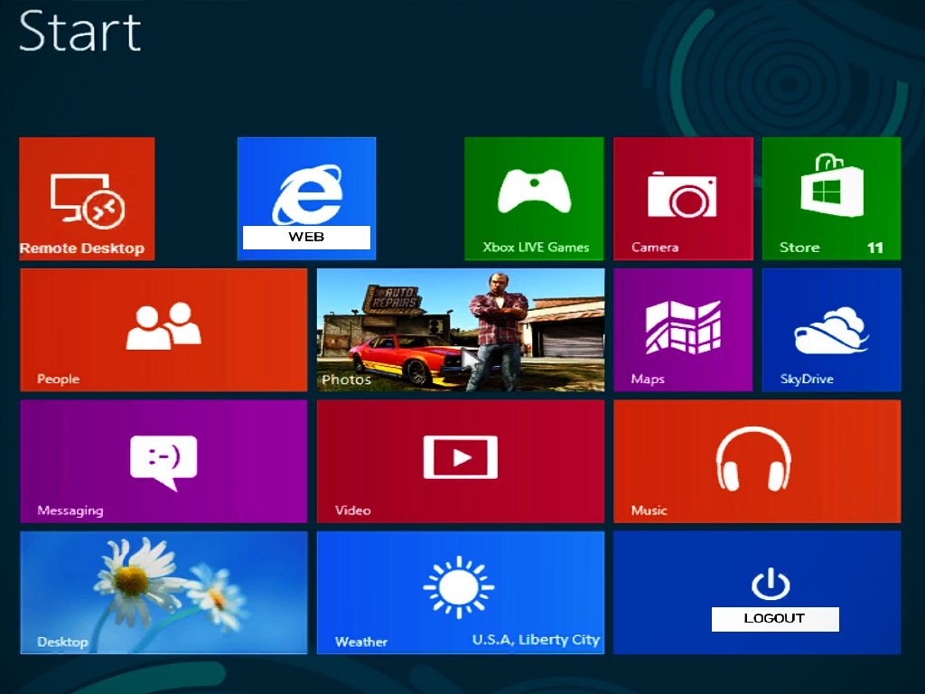
Task: Click the 'Remote Desktop' label text
Action: 82,249
